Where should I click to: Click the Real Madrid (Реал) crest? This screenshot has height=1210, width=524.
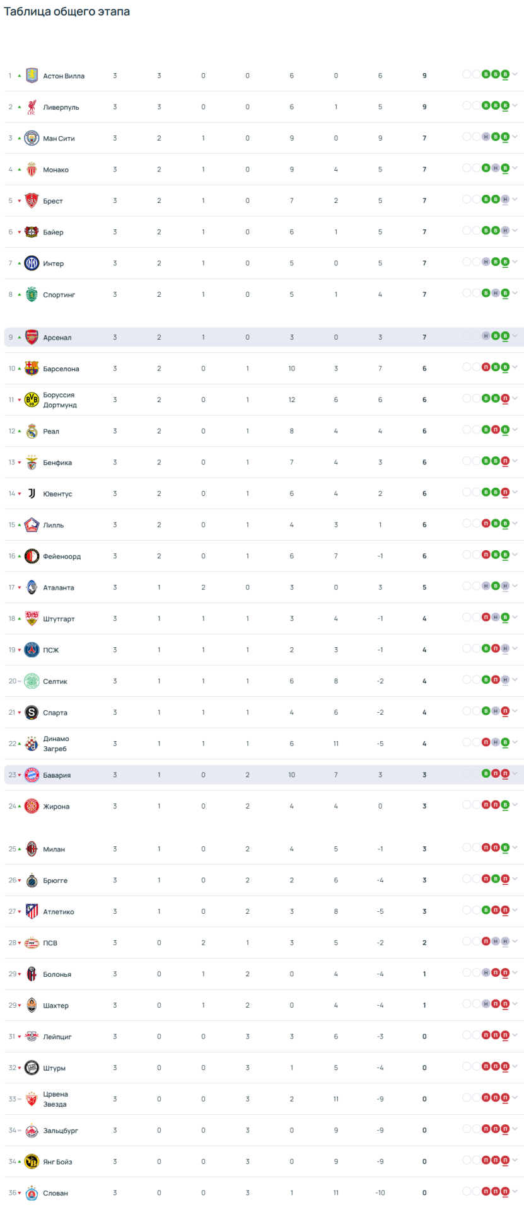click(32, 431)
